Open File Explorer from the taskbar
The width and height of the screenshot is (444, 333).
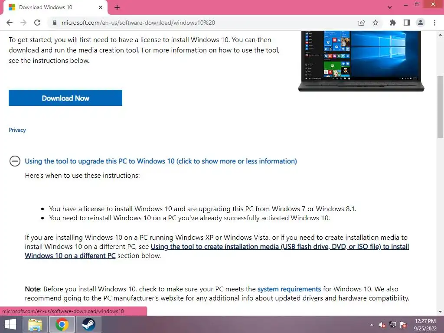(35, 324)
